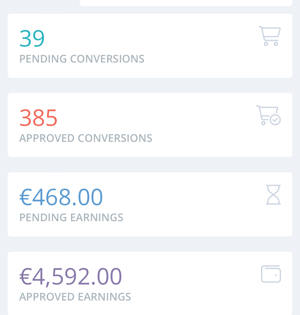Click the euro sign in approved earnings

pos(25,276)
